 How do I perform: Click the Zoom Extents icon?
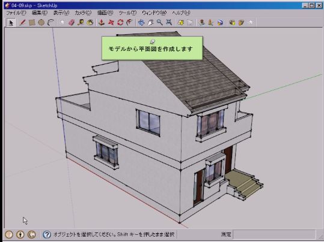pyautogui.click(x=169, y=22)
